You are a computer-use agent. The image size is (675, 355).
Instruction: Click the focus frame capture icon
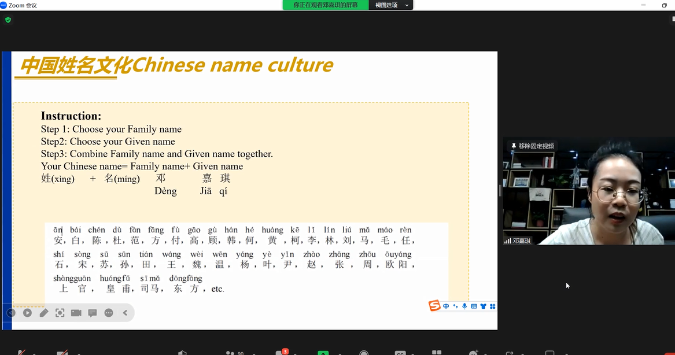60,313
